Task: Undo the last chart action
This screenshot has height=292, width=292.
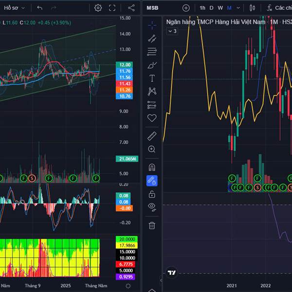Action: click(40, 8)
